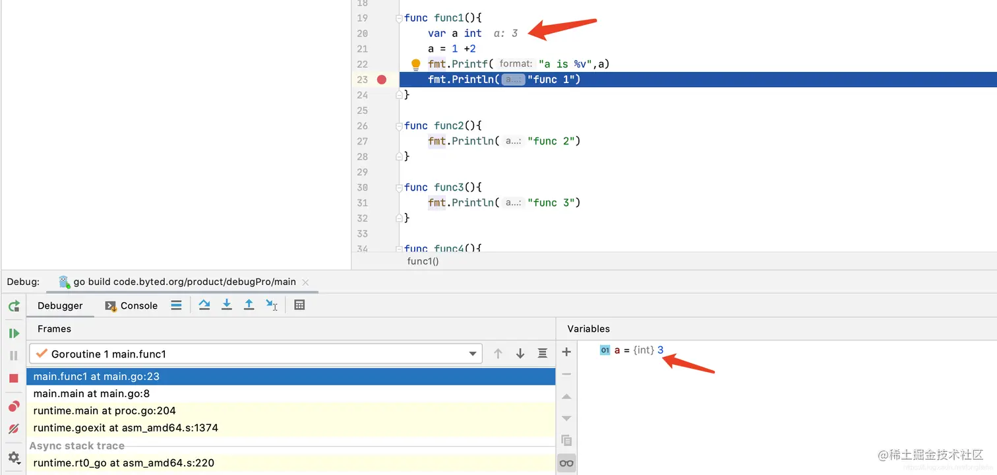Open Evaluate Expression calculator icon
997x475 pixels.
[299, 305]
